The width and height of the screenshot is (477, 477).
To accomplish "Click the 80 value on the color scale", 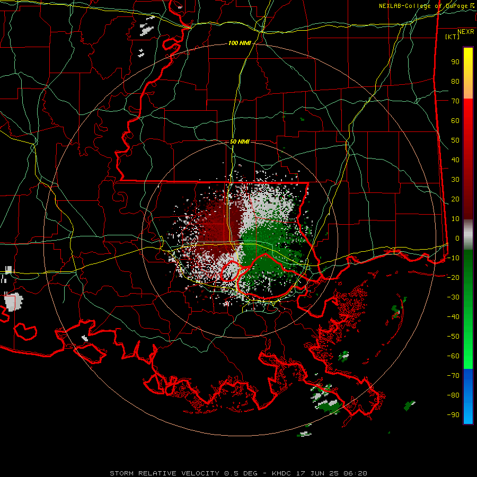I will [x=455, y=82].
